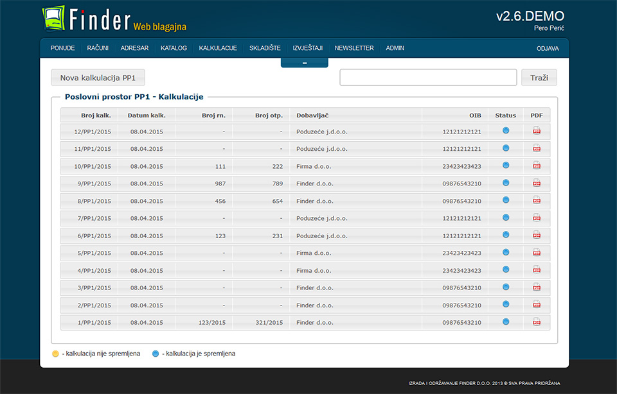
Task: Open PDF icon for calculation 1/PP1/2015
Action: pos(537,321)
